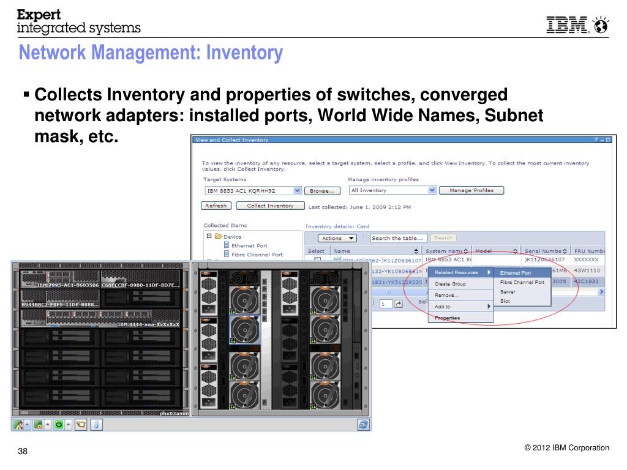
Task: Open the Actions dropdown menu
Action: pyautogui.click(x=337, y=238)
